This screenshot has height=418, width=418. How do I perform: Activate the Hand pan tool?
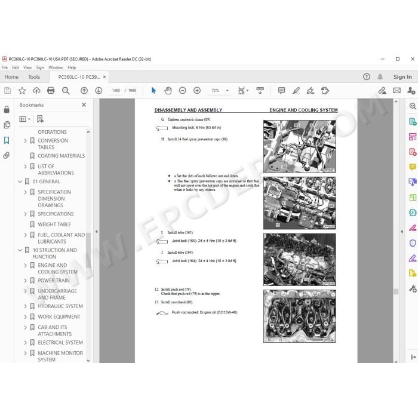point(168,91)
